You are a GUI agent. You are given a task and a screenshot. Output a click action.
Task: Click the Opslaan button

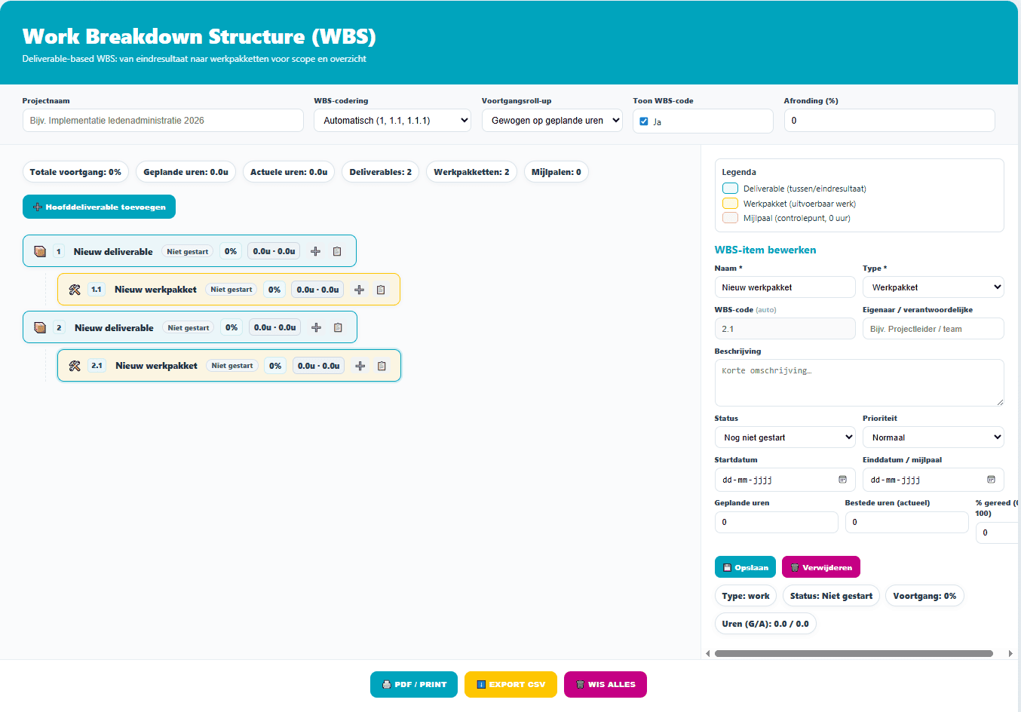[745, 566]
